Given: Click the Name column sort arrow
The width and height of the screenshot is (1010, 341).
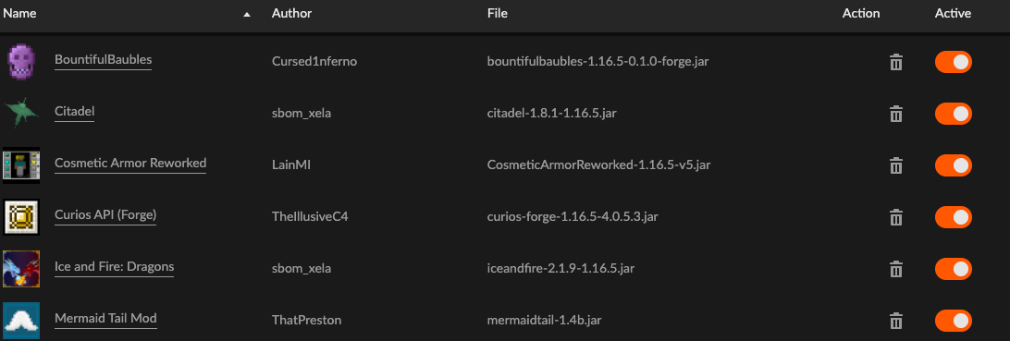Looking at the screenshot, I should [247, 14].
